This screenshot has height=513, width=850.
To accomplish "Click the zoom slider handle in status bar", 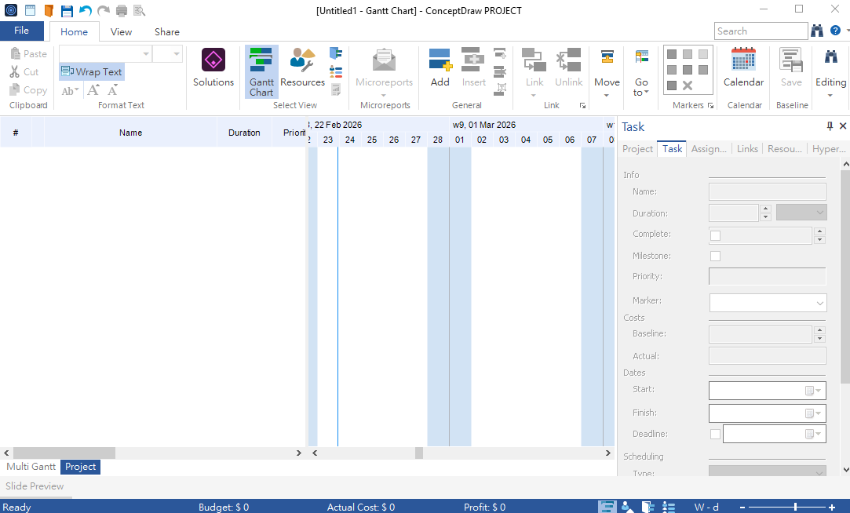I will [795, 507].
